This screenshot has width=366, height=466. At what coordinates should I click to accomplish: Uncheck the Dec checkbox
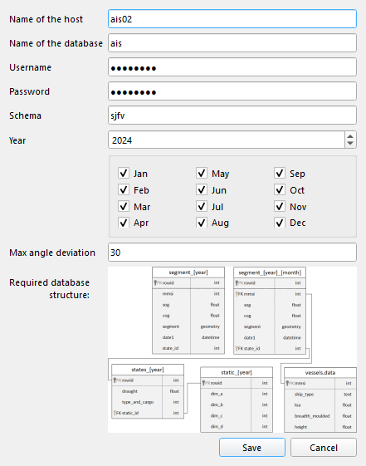pos(280,223)
